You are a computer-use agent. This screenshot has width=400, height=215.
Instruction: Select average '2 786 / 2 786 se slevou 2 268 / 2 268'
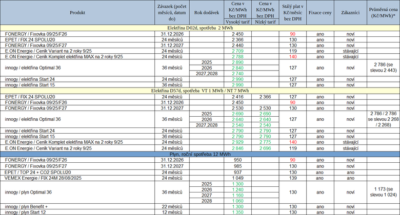pyautogui.click(x=383, y=119)
